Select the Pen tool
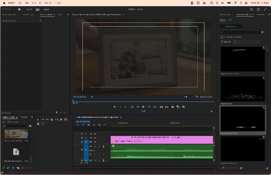271x175 pixels. 61,119
